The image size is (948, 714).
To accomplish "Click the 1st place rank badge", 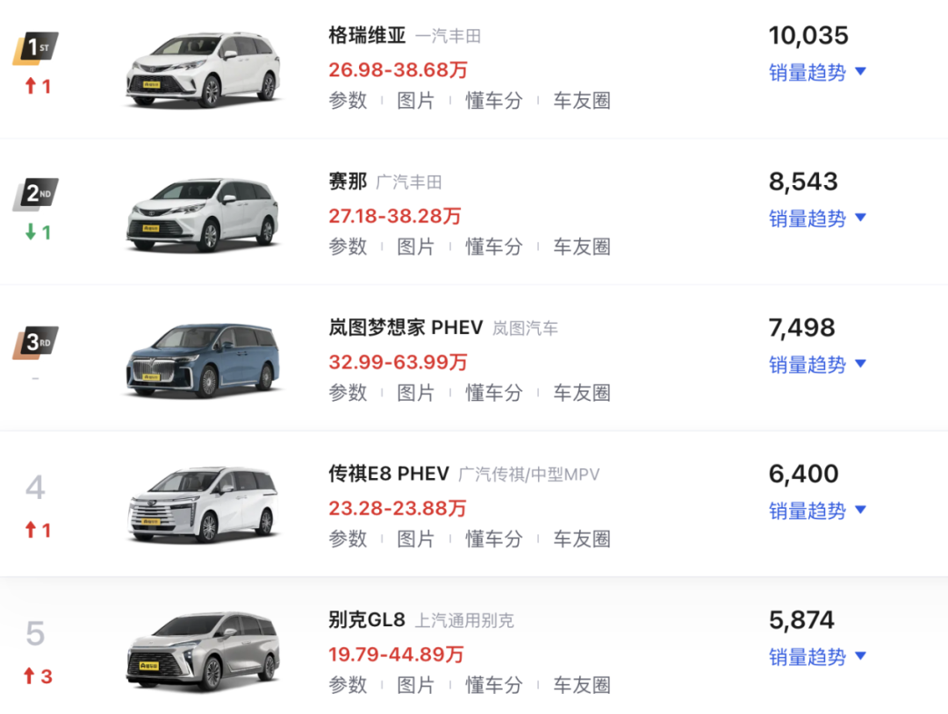I will (35, 49).
